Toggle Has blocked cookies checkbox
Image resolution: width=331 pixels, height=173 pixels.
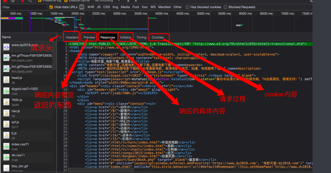[x=187, y=7]
